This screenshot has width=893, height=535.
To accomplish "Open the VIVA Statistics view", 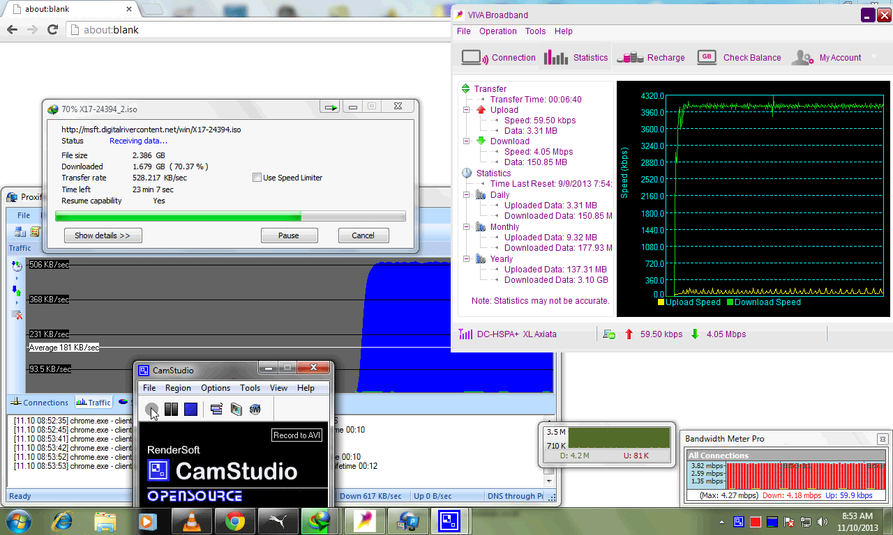I will [x=576, y=58].
